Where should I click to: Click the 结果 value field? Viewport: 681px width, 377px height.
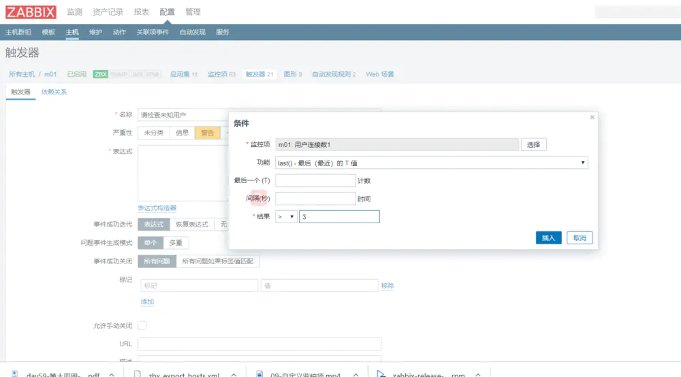tap(339, 216)
